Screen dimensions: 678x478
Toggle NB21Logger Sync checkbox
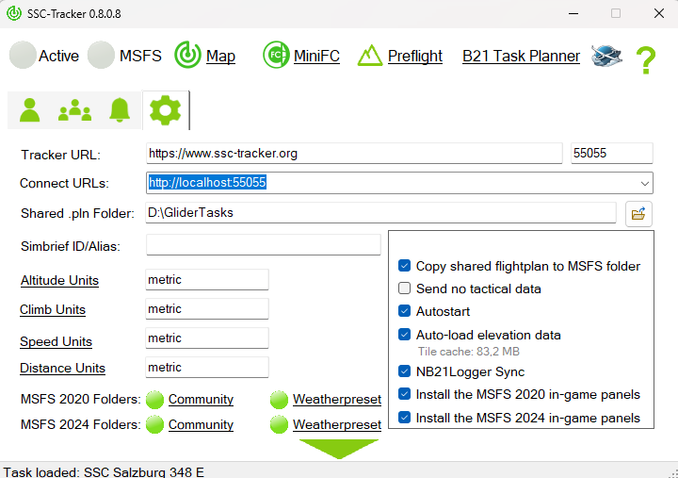404,371
